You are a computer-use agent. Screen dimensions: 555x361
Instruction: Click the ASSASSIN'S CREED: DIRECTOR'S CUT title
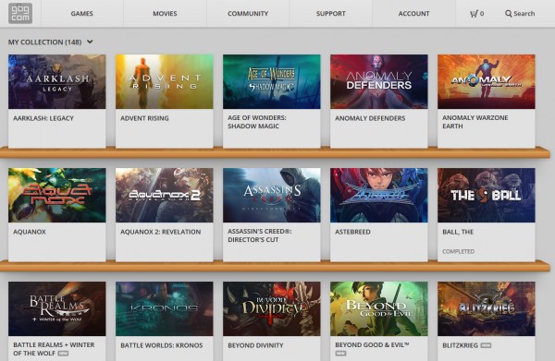[259, 235]
